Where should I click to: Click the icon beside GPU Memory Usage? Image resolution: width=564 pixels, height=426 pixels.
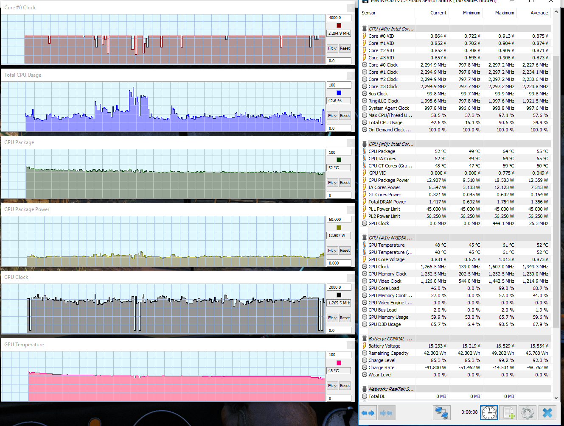(364, 317)
